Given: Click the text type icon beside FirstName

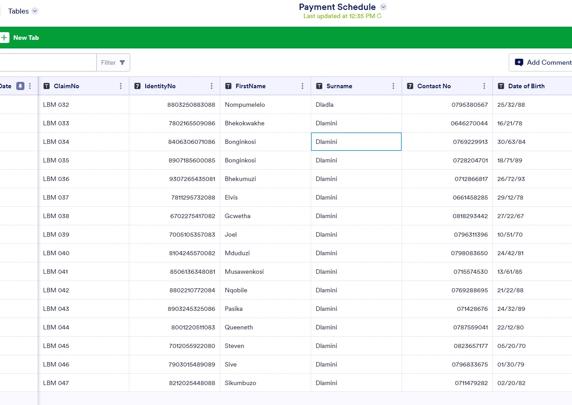Looking at the screenshot, I should 228,86.
